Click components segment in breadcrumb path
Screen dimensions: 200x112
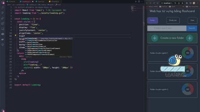pos(20,5)
